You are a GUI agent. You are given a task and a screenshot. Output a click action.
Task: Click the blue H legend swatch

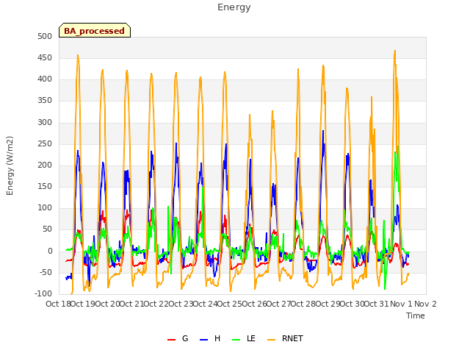point(203,340)
